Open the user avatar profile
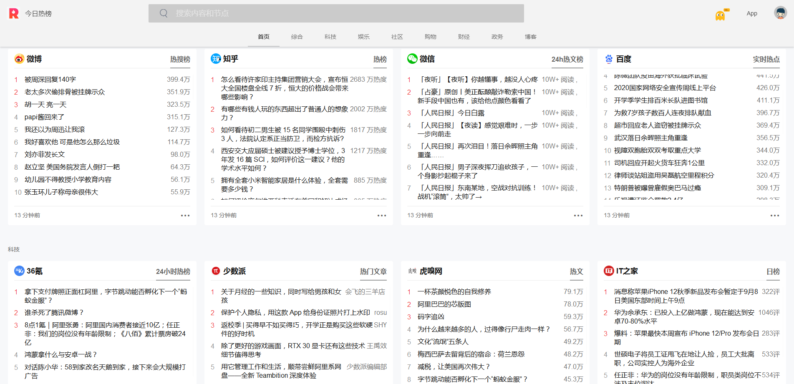Screen dimensions: 794x384 tap(780, 13)
